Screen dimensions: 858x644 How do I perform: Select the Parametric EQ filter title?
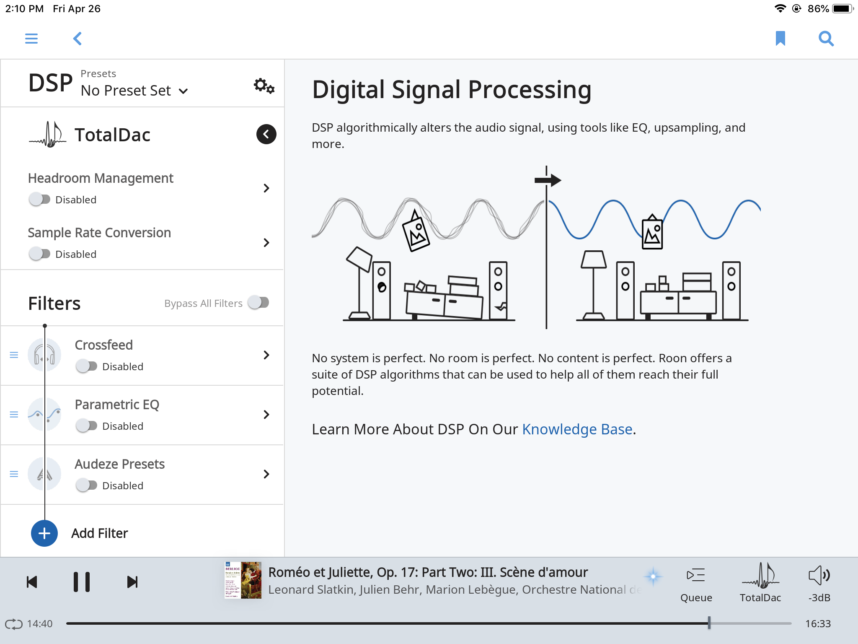click(117, 405)
